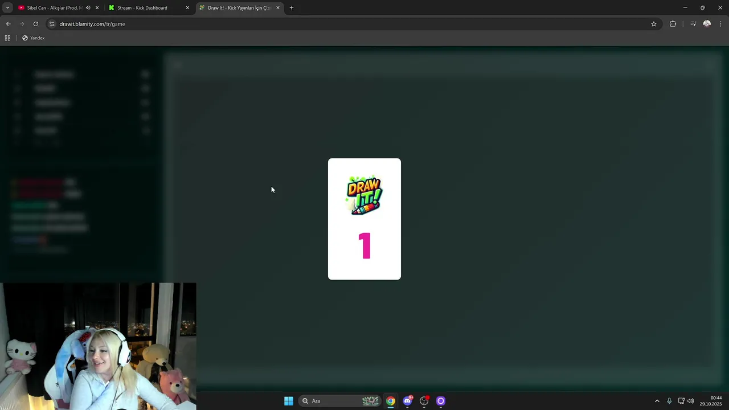Minimize the Chrome window
The height and width of the screenshot is (410, 729).
point(685,8)
